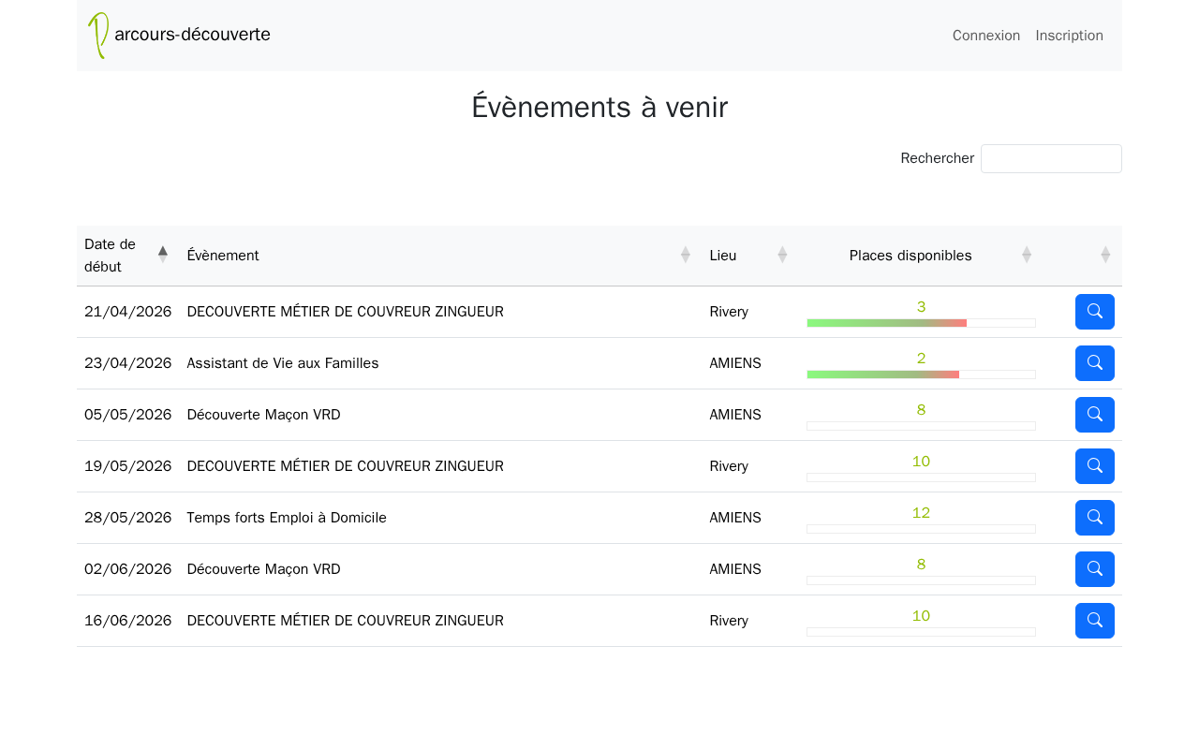Open magnifier for the 05/05/2026 Maçon VRD event
1199x749 pixels.
coord(1094,415)
